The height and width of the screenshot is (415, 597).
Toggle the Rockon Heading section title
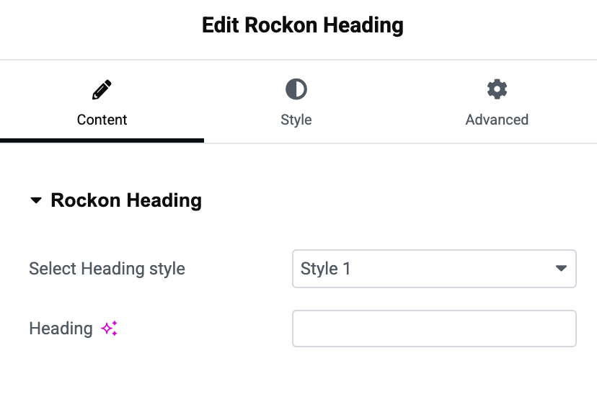126,200
